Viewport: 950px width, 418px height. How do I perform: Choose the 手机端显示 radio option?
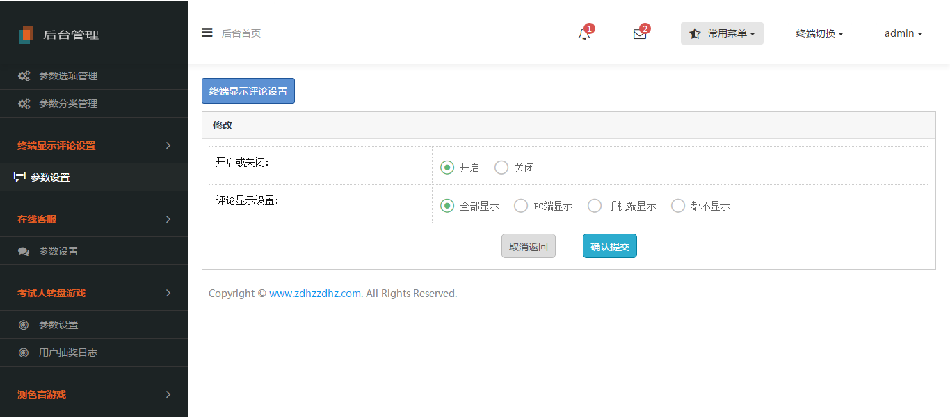[x=595, y=206]
